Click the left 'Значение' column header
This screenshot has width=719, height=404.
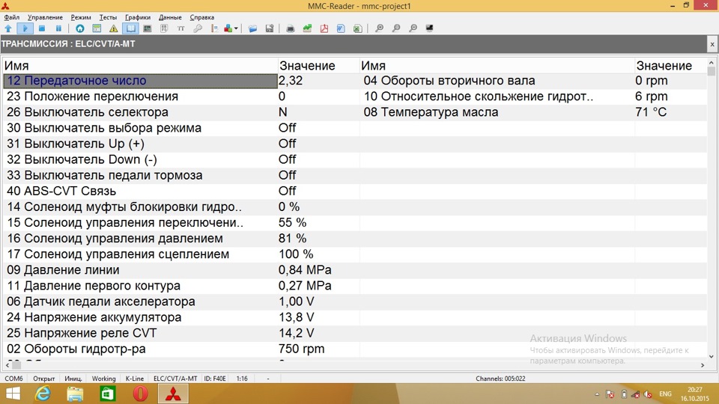(319, 66)
